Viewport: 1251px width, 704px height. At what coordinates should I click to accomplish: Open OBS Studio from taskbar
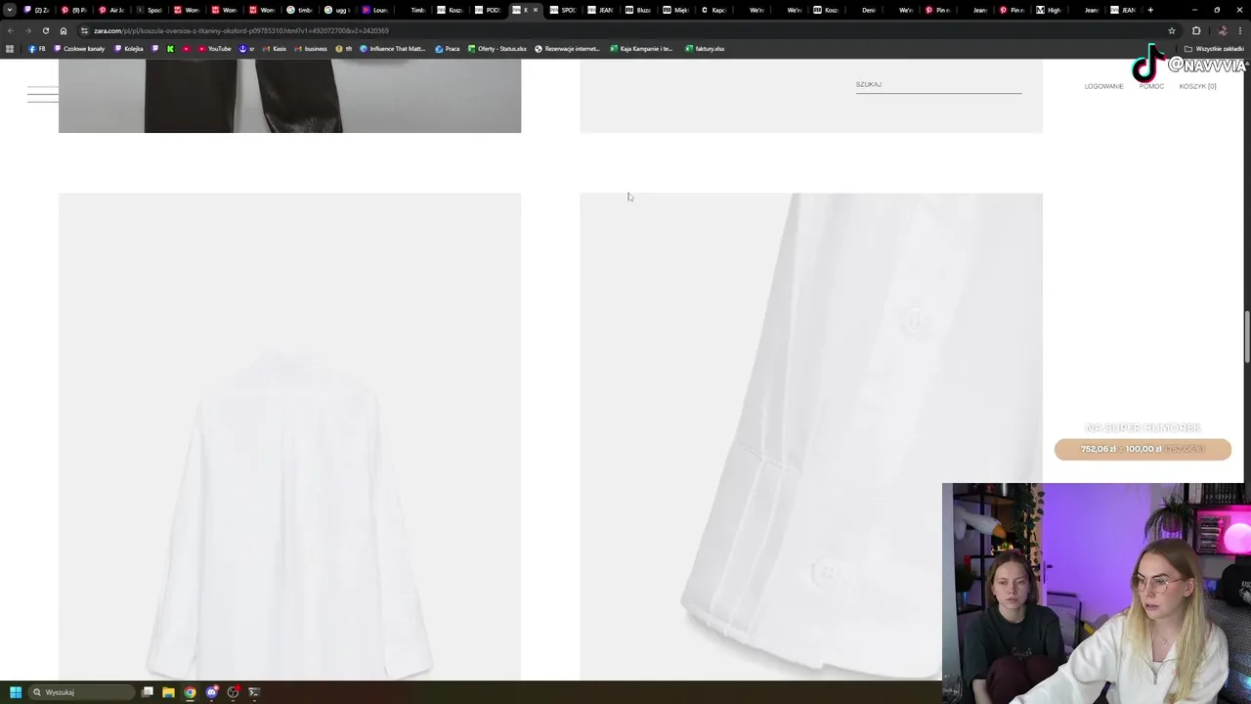233,692
